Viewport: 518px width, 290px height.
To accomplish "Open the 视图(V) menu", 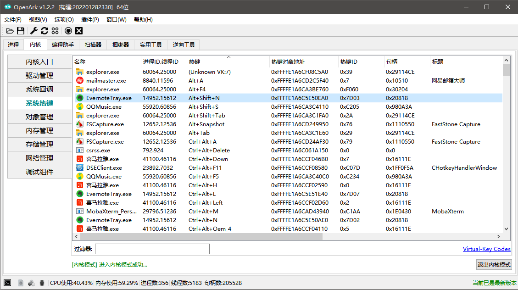I will pos(38,19).
